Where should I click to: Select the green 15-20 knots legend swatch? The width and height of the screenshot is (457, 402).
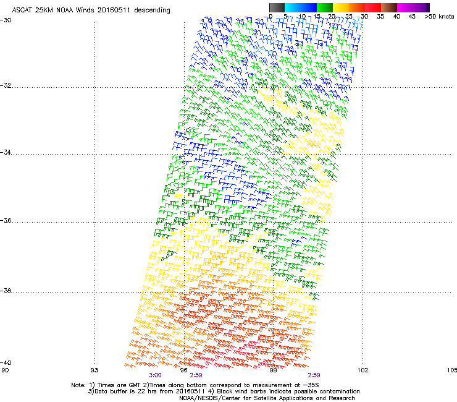pyautogui.click(x=325, y=7)
